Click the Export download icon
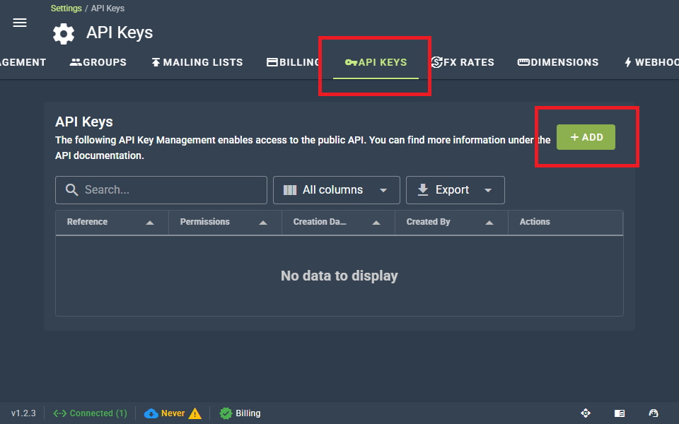 [423, 190]
